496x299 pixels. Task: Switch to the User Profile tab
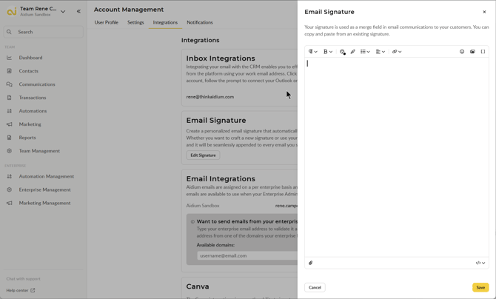tap(106, 22)
